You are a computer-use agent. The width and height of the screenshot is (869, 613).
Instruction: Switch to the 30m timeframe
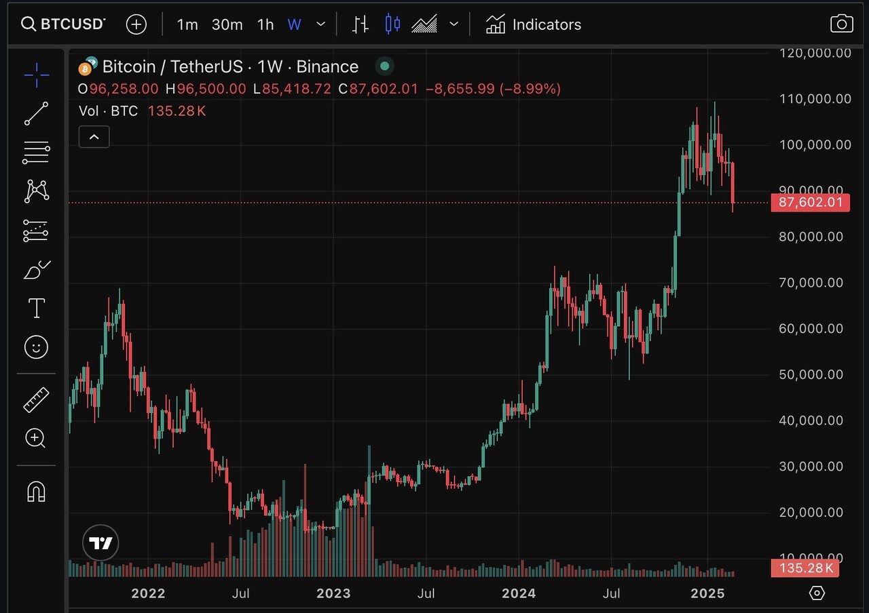pyautogui.click(x=227, y=24)
